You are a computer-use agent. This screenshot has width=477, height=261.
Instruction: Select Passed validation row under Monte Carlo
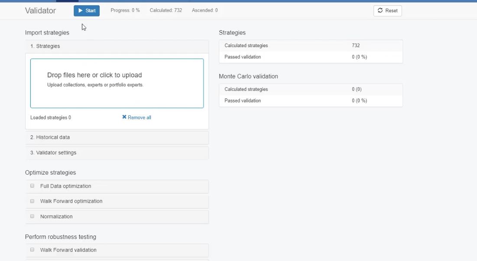310,101
